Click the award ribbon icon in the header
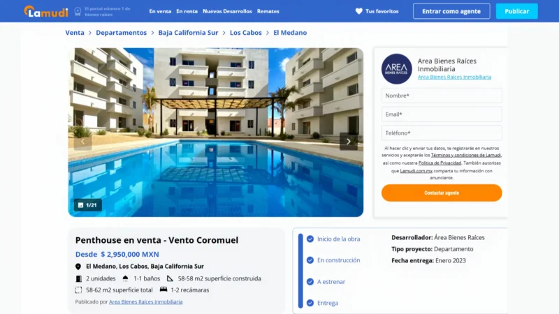559x314 pixels. click(x=78, y=12)
